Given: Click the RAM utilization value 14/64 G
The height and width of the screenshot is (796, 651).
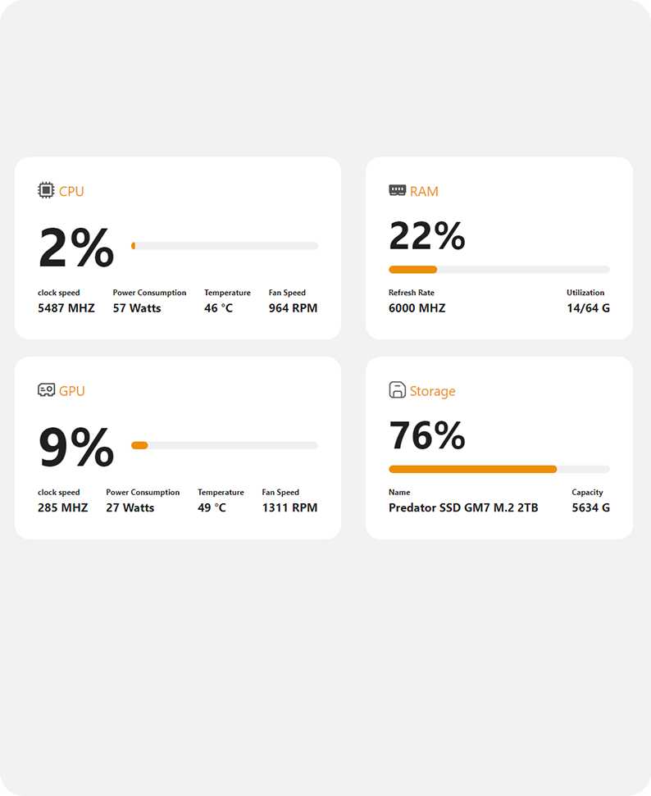Looking at the screenshot, I should [x=588, y=308].
